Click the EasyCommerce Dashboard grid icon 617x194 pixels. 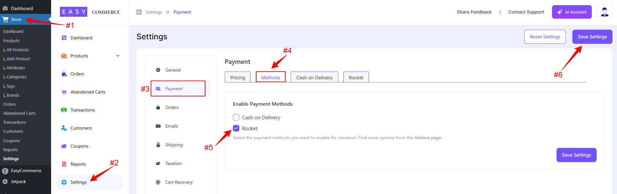point(64,38)
